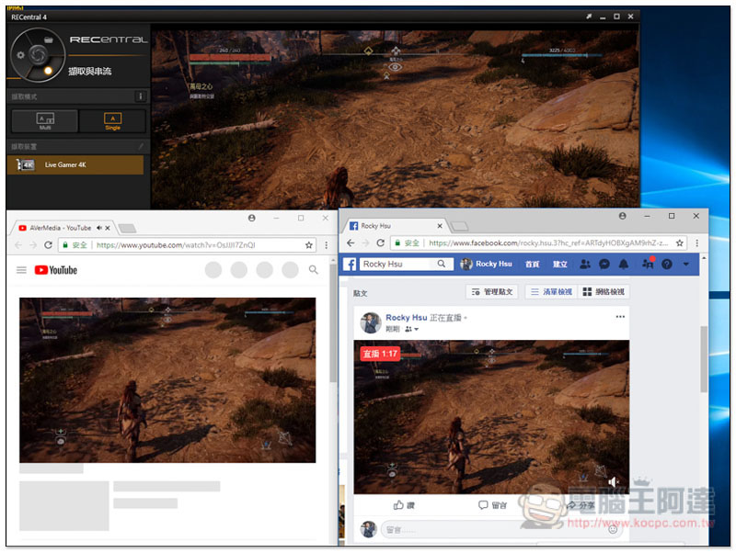Mute the AVerMedia YouTube tab audio icon

click(x=99, y=228)
